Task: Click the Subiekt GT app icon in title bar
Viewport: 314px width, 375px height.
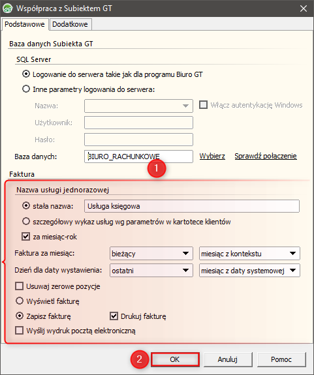Action: (8, 8)
